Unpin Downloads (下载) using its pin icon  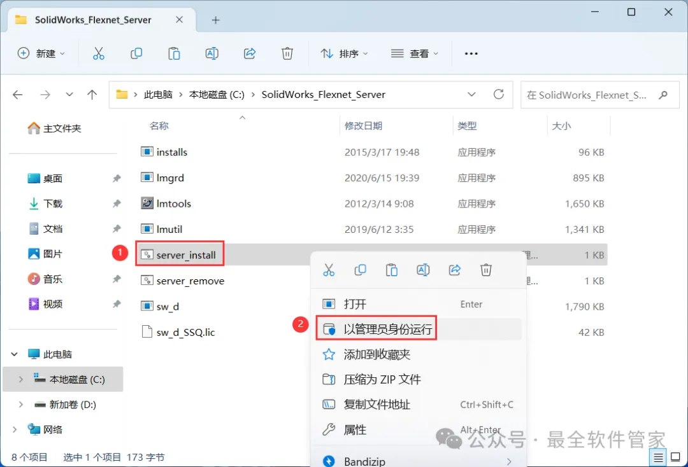click(x=117, y=203)
